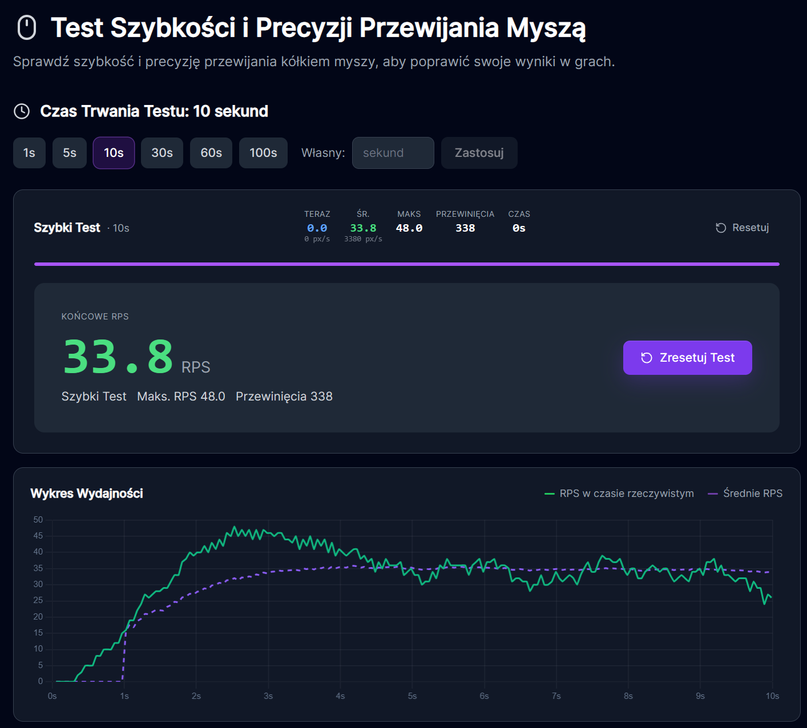
Task: Click the MAKS value 48.0 in header
Action: (x=409, y=228)
